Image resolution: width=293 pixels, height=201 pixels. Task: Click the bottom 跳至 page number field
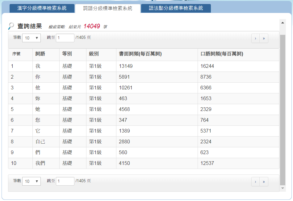click(x=65, y=181)
